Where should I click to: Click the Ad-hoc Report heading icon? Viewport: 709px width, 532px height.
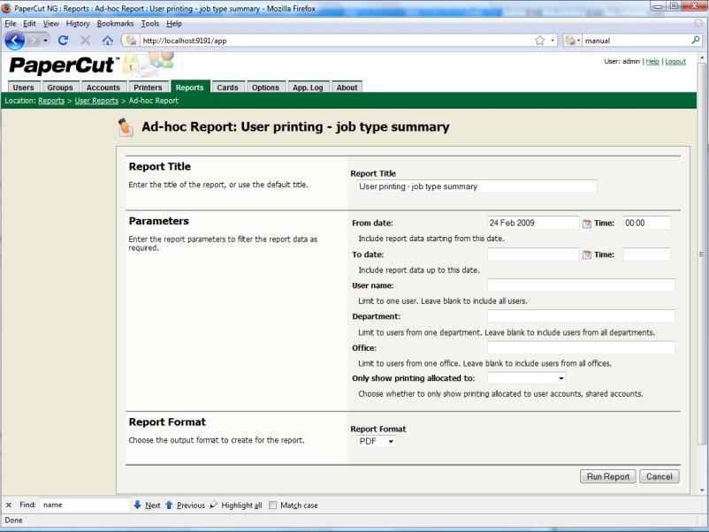tap(126, 127)
